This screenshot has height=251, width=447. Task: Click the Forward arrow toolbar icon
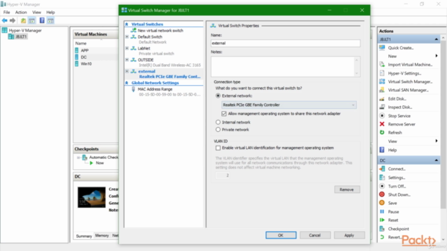[13, 20]
